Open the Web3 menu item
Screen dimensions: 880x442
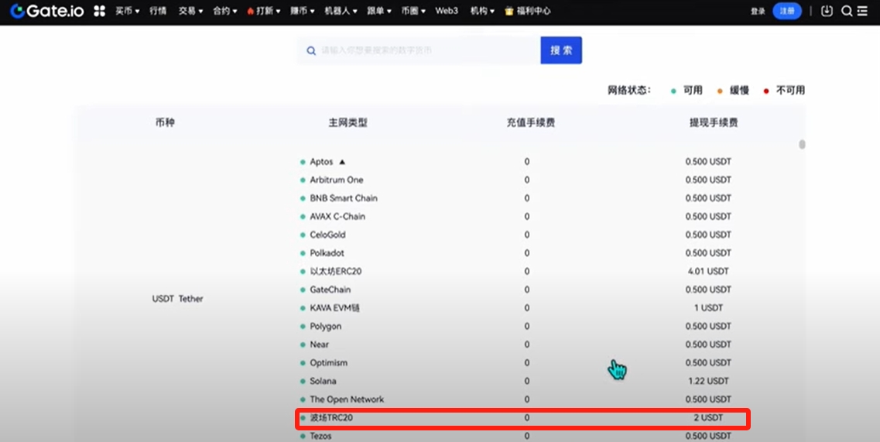pos(447,11)
